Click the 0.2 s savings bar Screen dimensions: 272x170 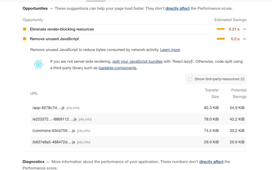pyautogui.click(x=221, y=39)
